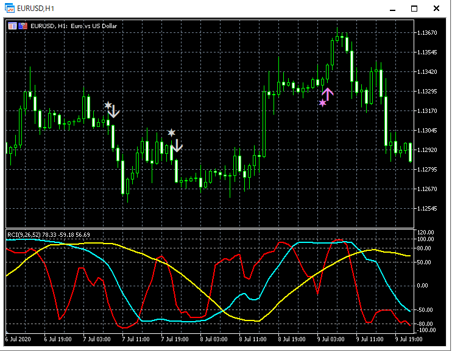The height and width of the screenshot is (351, 452).
Task: Click the 1.13420 price level
Action: click(x=427, y=71)
